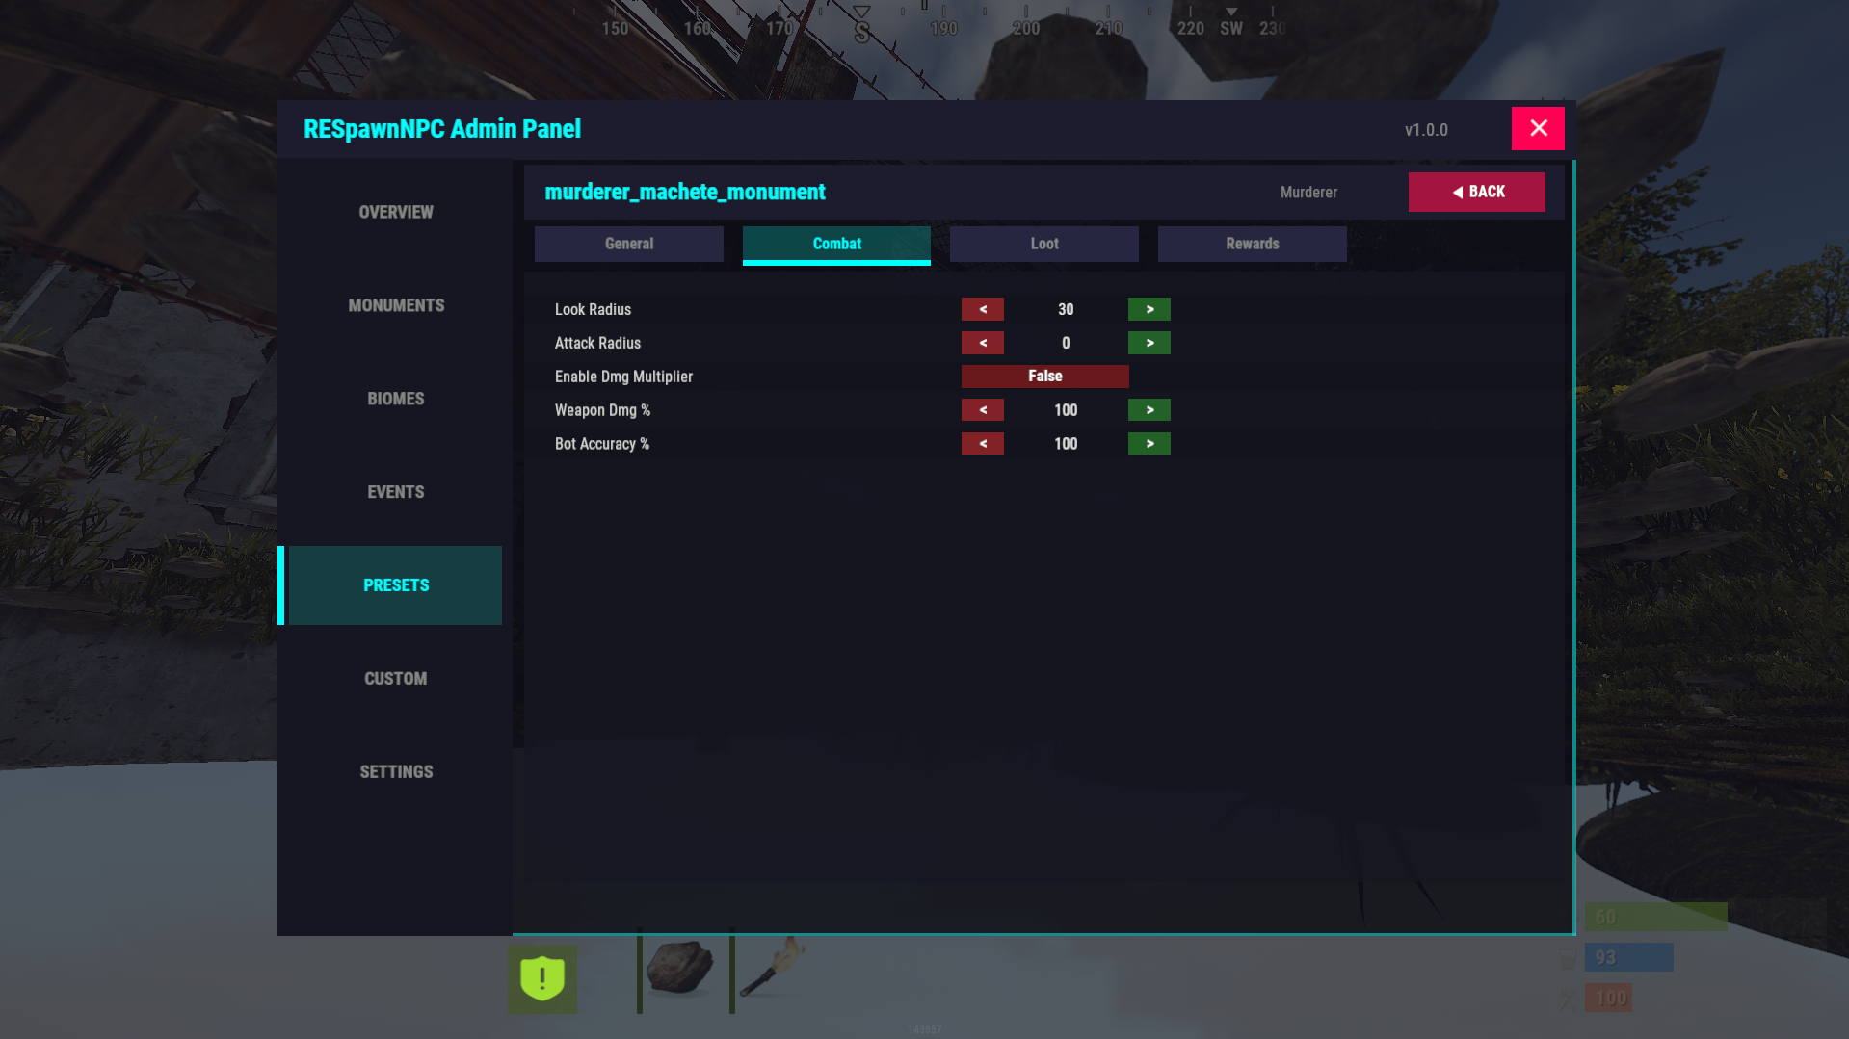The height and width of the screenshot is (1039, 1849).
Task: Close the RESpawnNPC Admin Panel
Action: tap(1537, 128)
